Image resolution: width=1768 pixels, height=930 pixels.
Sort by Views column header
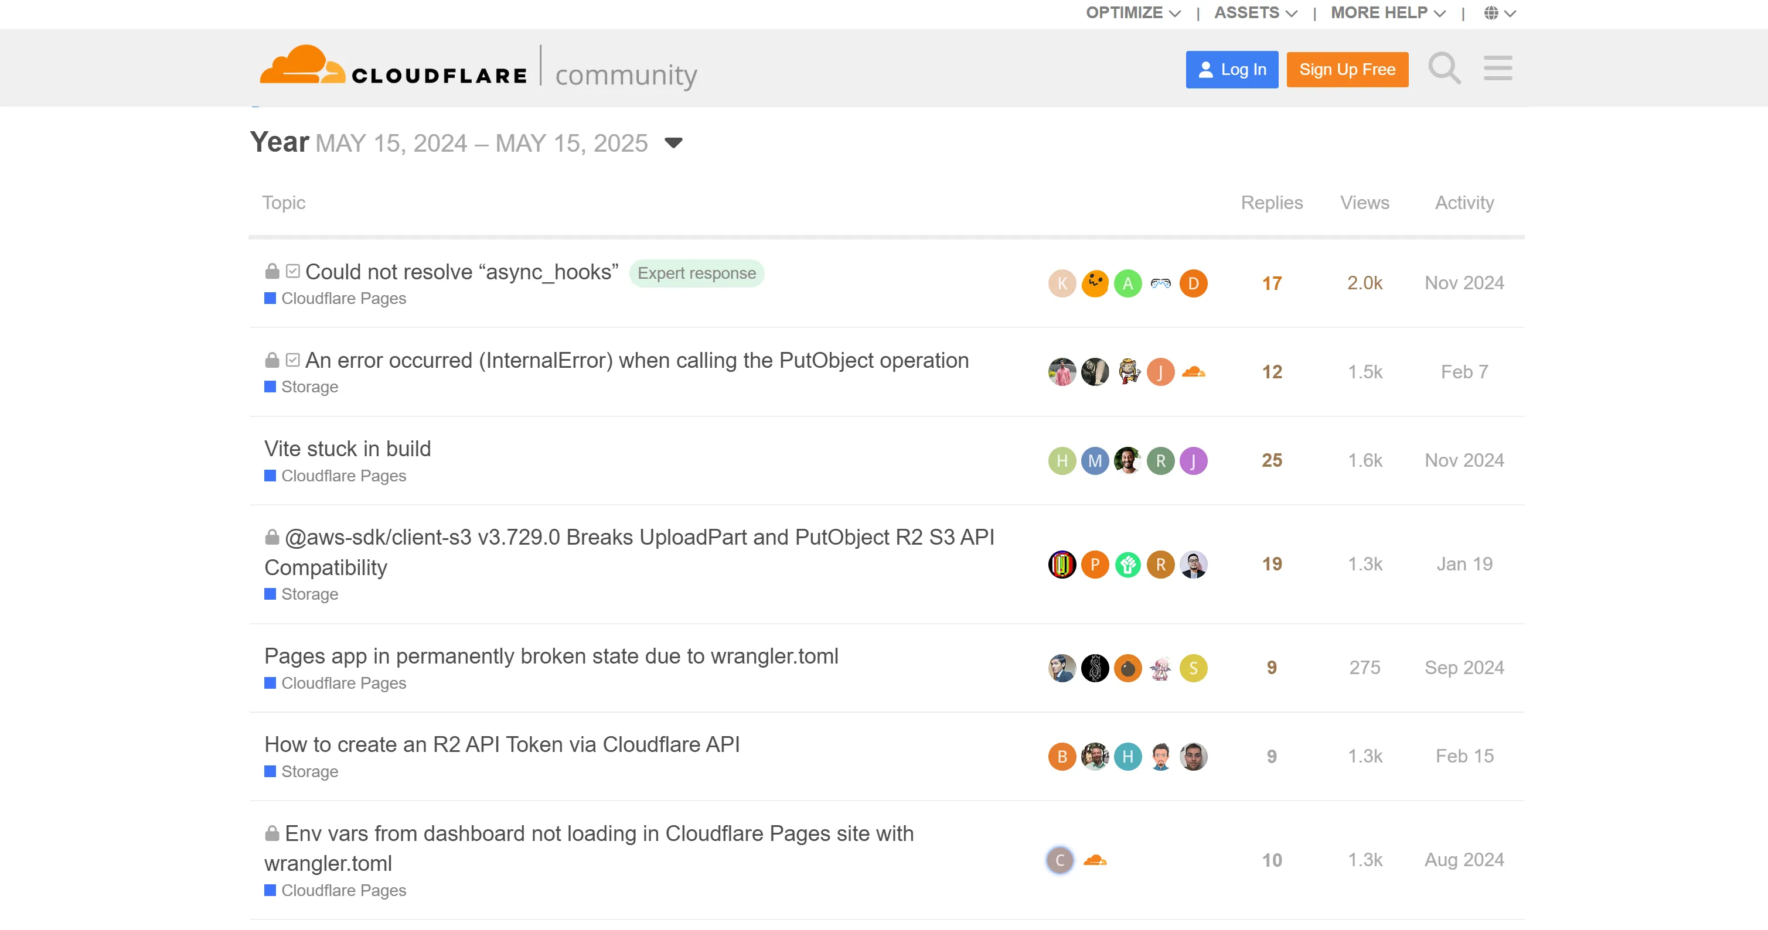coord(1364,202)
